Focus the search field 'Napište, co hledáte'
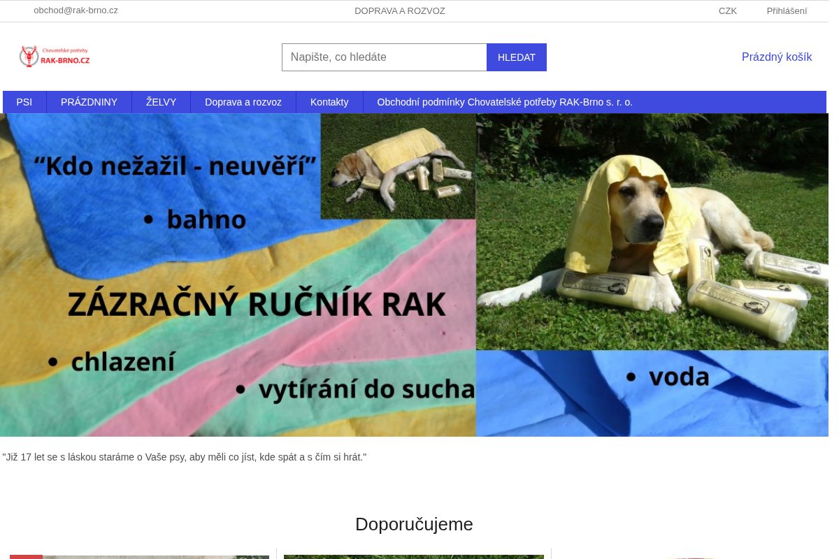Viewport: 839px width, 559px height. [x=385, y=57]
